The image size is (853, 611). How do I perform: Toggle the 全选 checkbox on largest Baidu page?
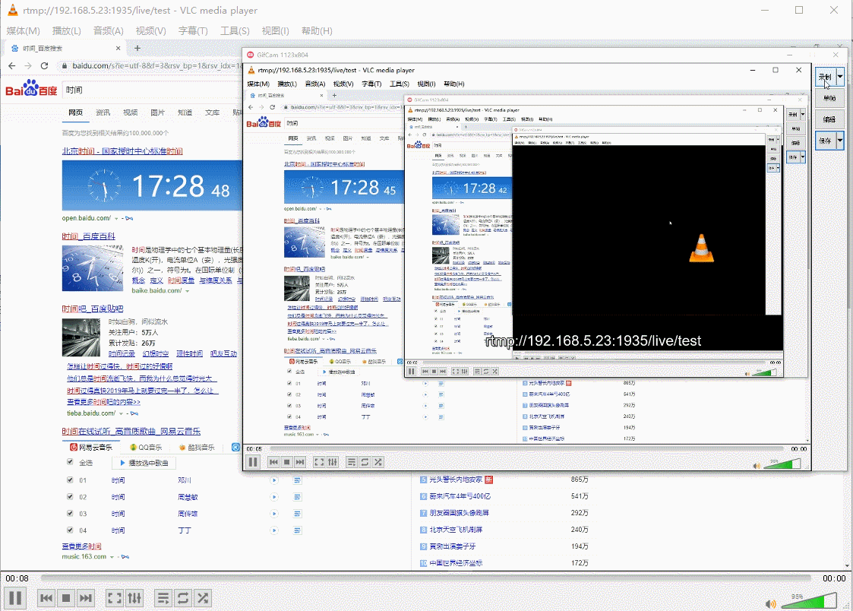coord(70,462)
